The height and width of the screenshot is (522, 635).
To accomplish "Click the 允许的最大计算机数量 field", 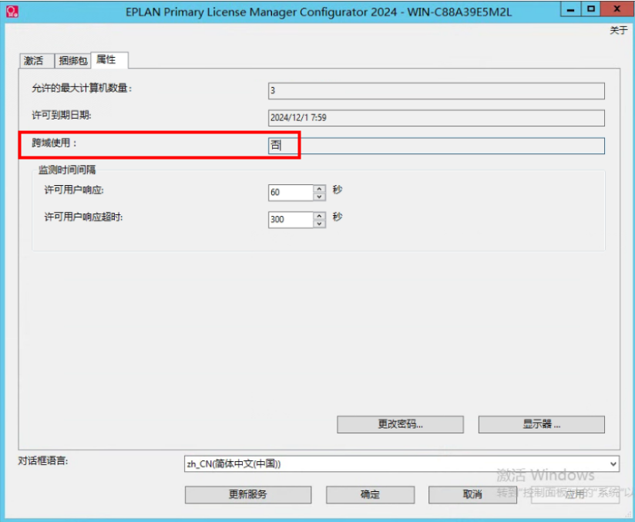I will point(436,91).
